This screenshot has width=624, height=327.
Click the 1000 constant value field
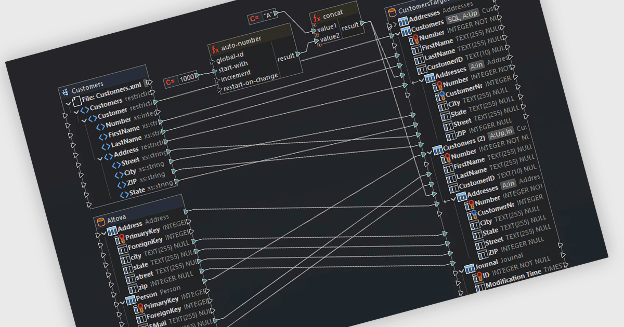click(187, 78)
